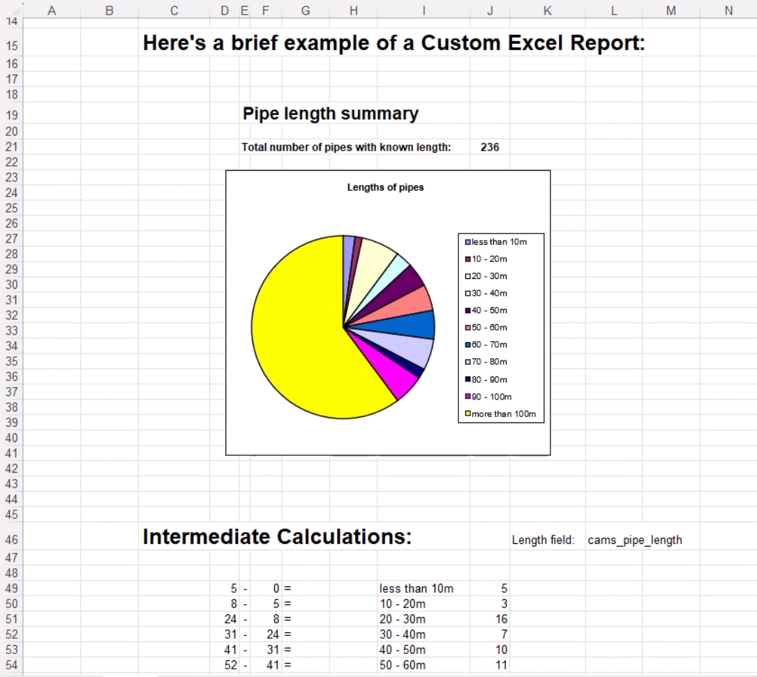Click the 'Lengths of pipes' chart title
Viewport: 757px width, 677px height.
click(385, 187)
